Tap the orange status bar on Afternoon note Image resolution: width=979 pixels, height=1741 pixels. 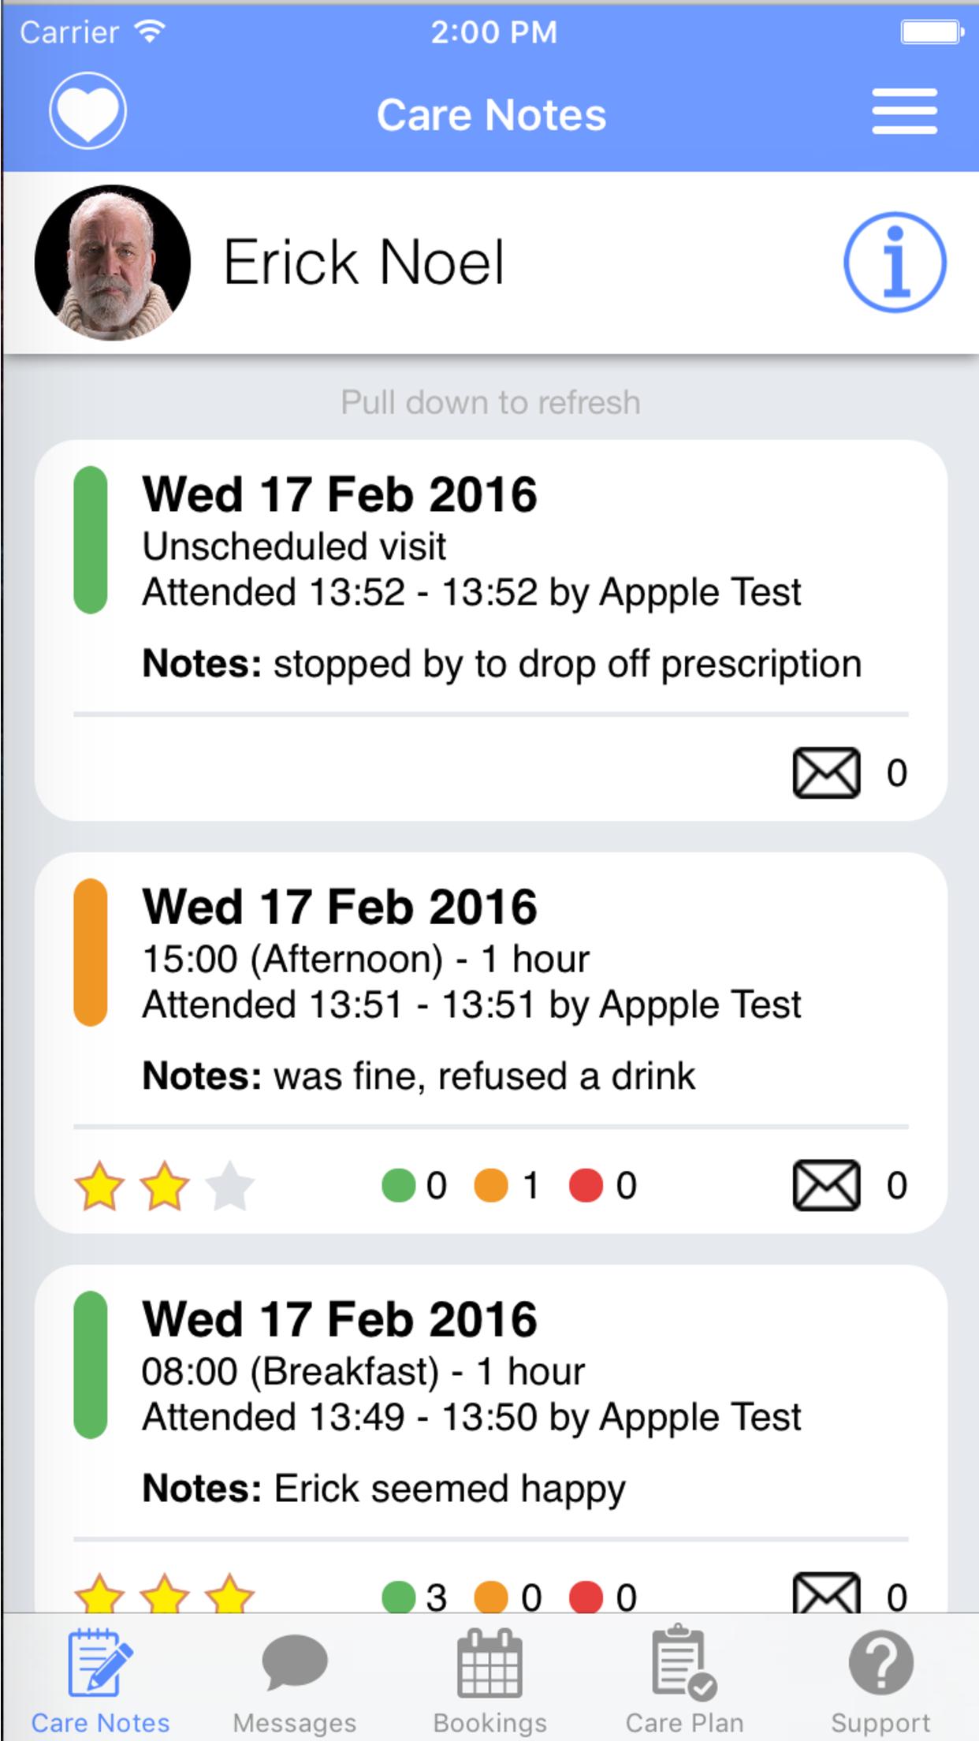click(x=91, y=953)
